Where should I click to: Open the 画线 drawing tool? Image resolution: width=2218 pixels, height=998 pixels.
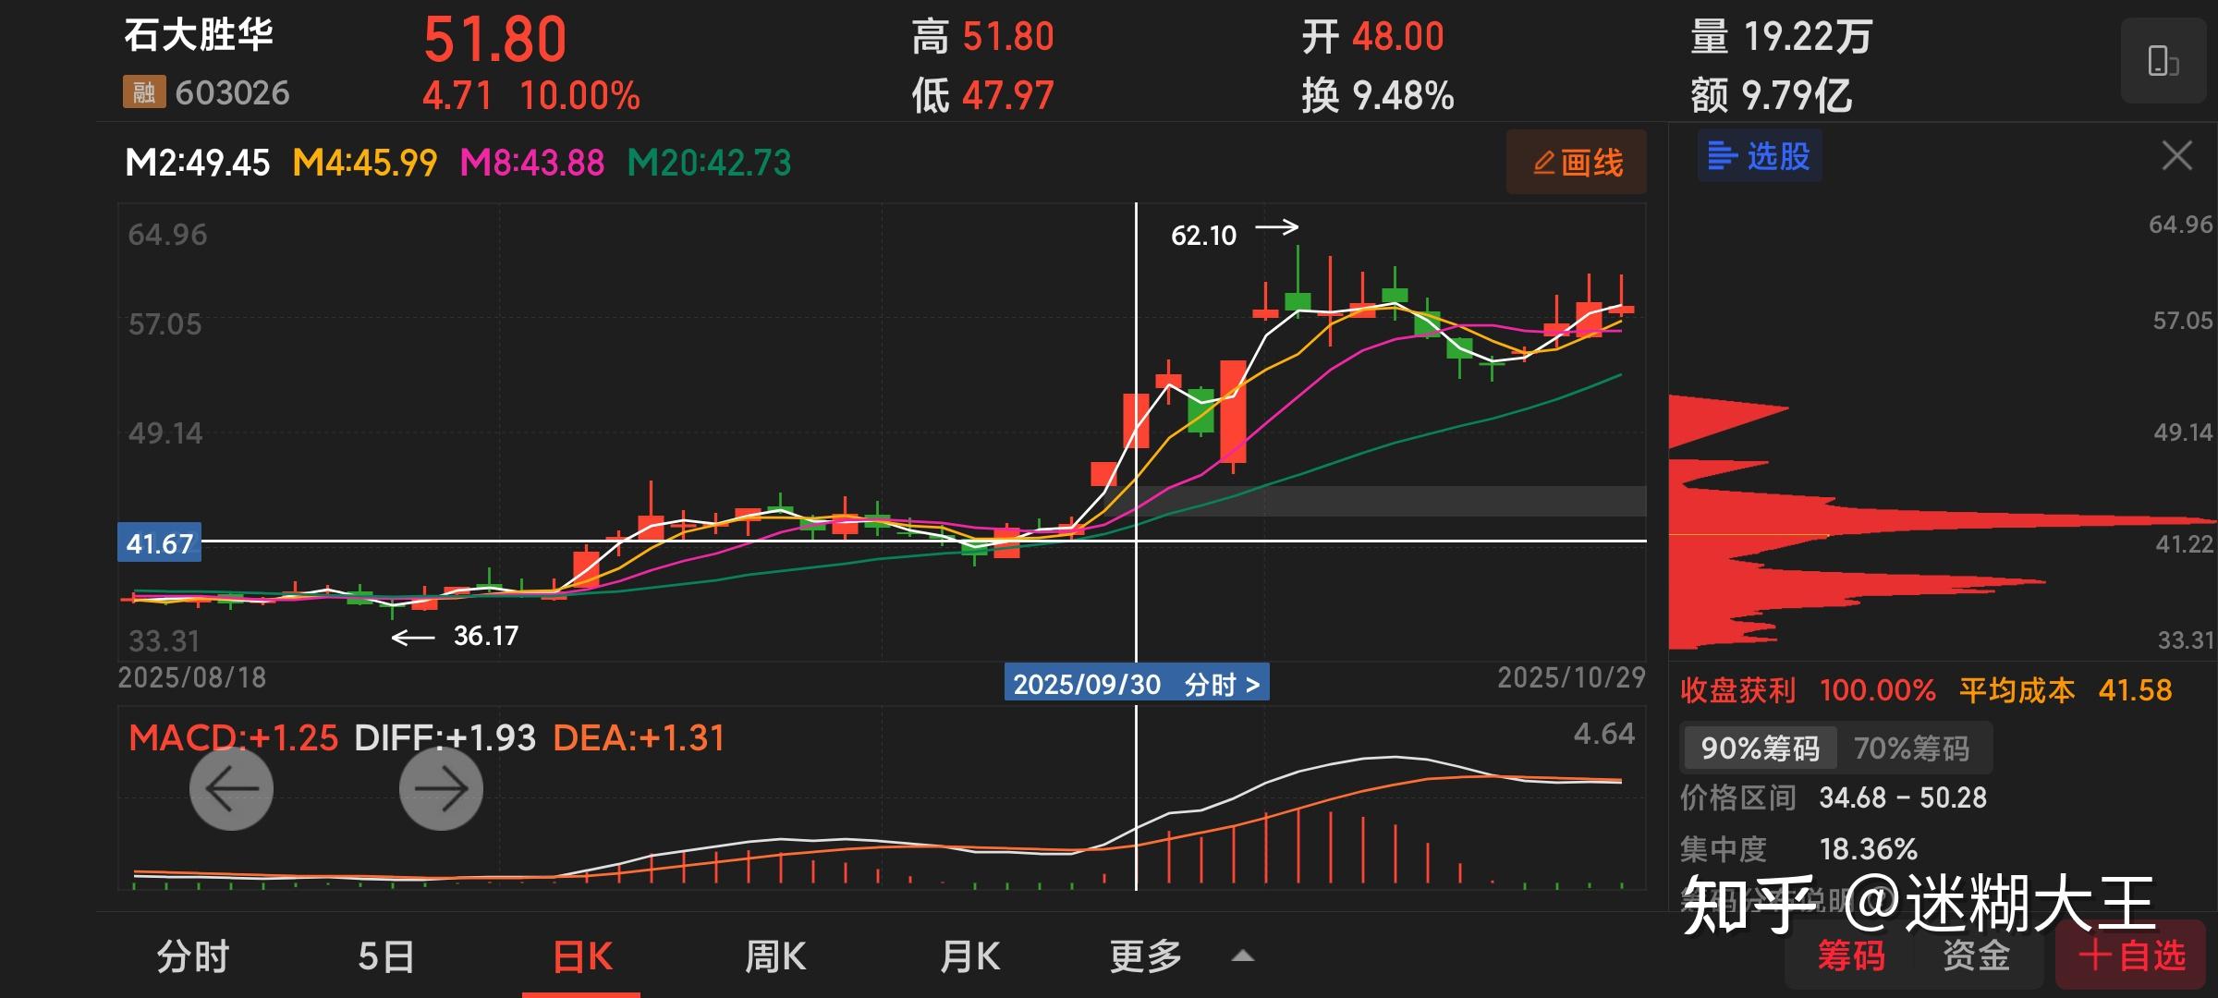pos(1577,163)
